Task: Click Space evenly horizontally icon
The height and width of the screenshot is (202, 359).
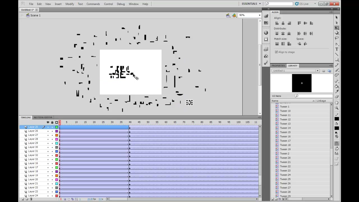Action: pyautogui.click(x=305, y=44)
